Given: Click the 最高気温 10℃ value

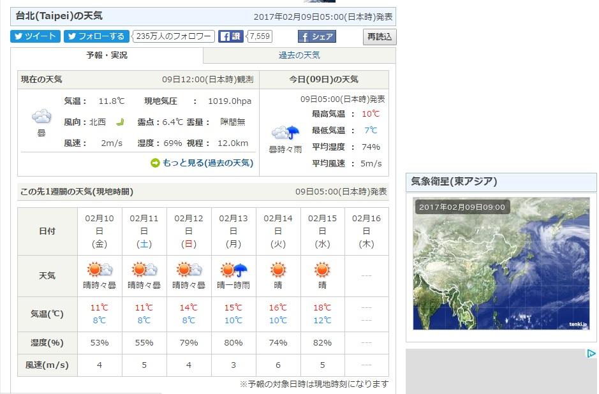Looking at the screenshot, I should pos(371,113).
